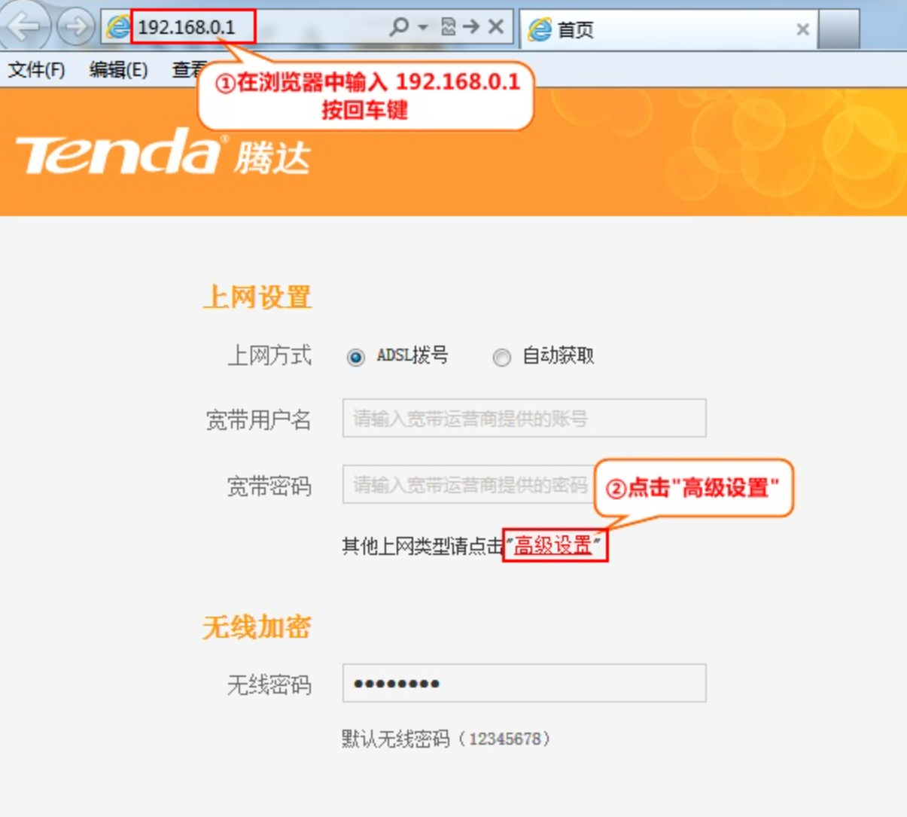The image size is (907, 817).
Task: Close the 首页 tab
Action: 802,29
